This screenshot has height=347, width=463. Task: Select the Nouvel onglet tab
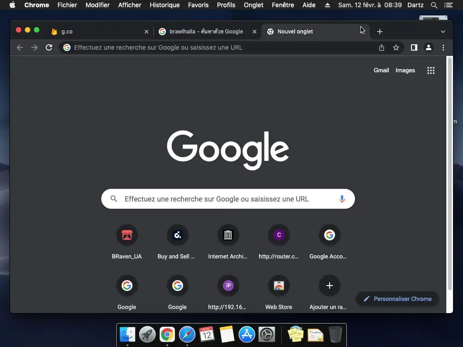pyautogui.click(x=315, y=32)
